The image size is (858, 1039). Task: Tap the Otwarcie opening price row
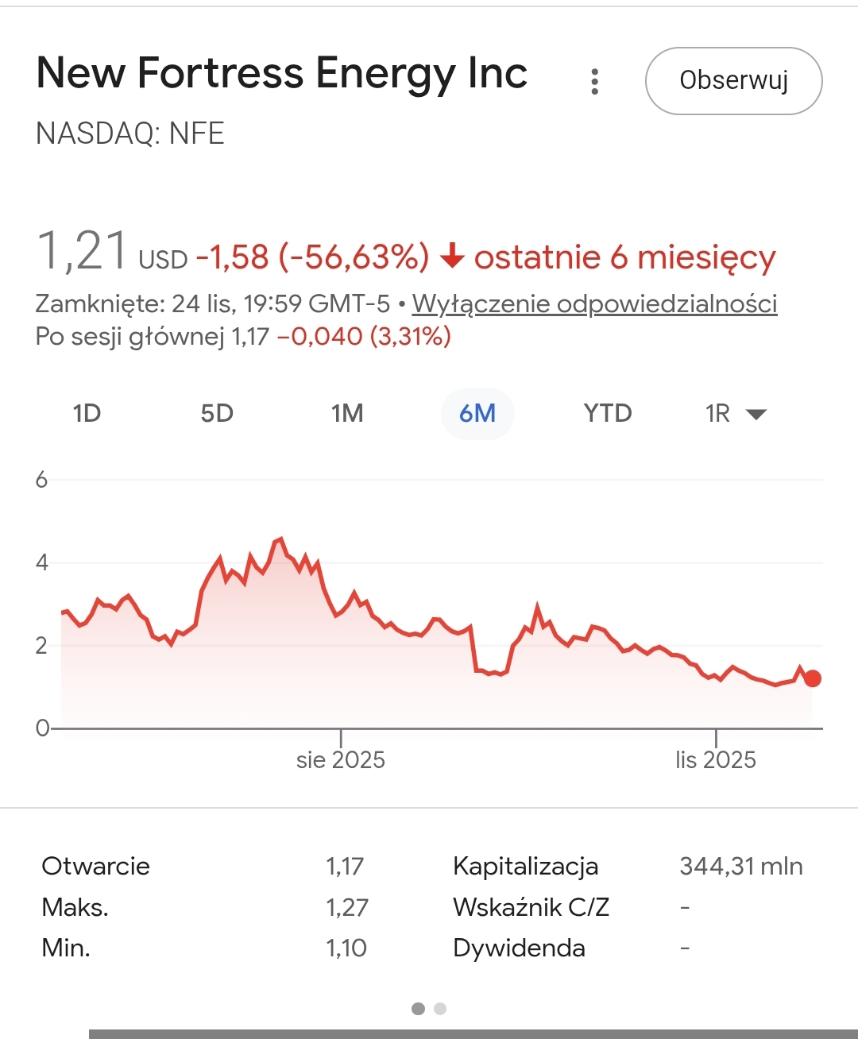[95, 866]
